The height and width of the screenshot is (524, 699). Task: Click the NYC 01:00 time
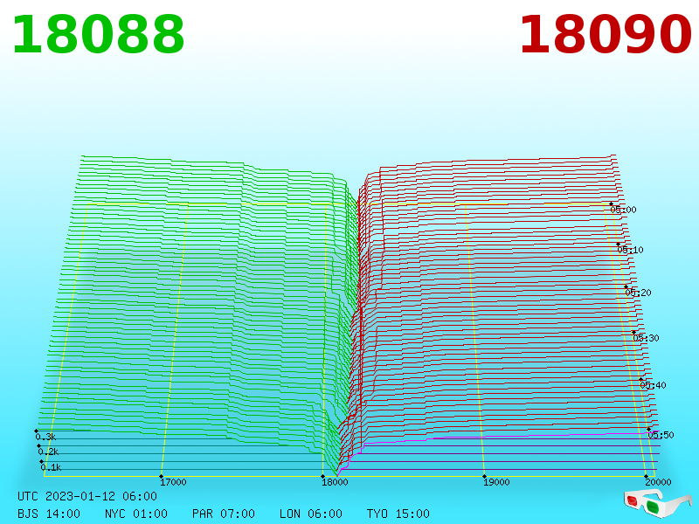point(136,514)
